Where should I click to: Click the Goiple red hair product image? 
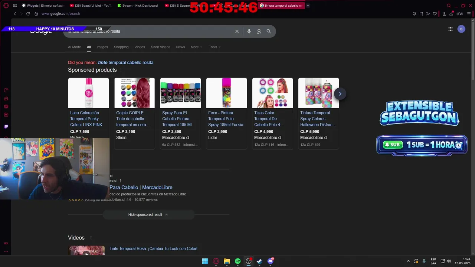(134, 93)
